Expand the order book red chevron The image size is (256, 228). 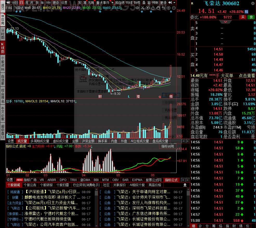225,22
